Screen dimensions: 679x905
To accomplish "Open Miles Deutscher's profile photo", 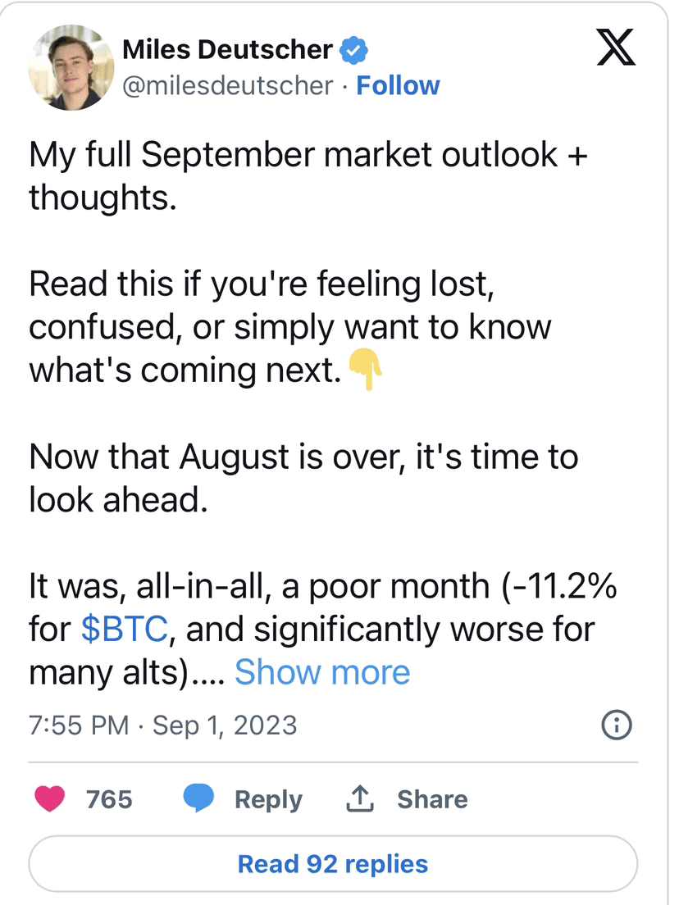I will tap(71, 67).
